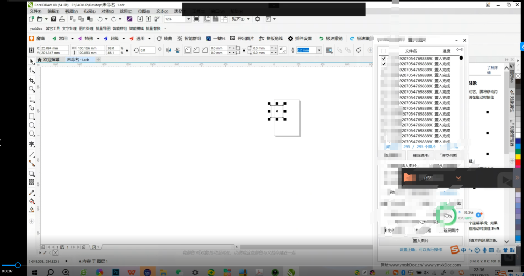Select the Crop tool in toolbox
This screenshot has width=524, height=276.
(x=32, y=81)
